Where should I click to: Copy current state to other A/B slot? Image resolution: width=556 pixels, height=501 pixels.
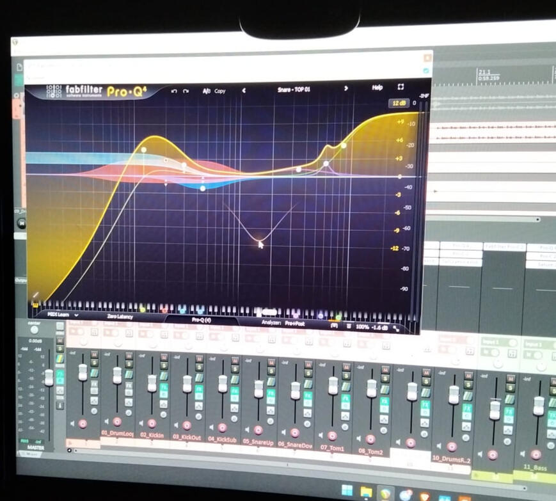220,91
